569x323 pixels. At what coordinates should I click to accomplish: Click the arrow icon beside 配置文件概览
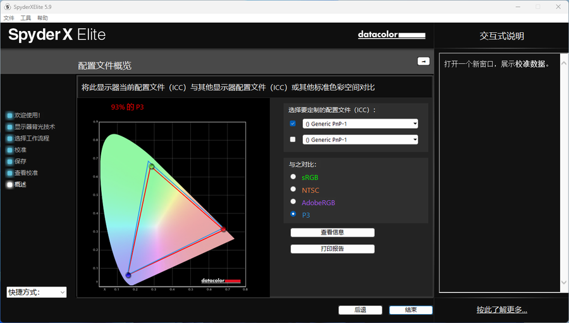[424, 61]
